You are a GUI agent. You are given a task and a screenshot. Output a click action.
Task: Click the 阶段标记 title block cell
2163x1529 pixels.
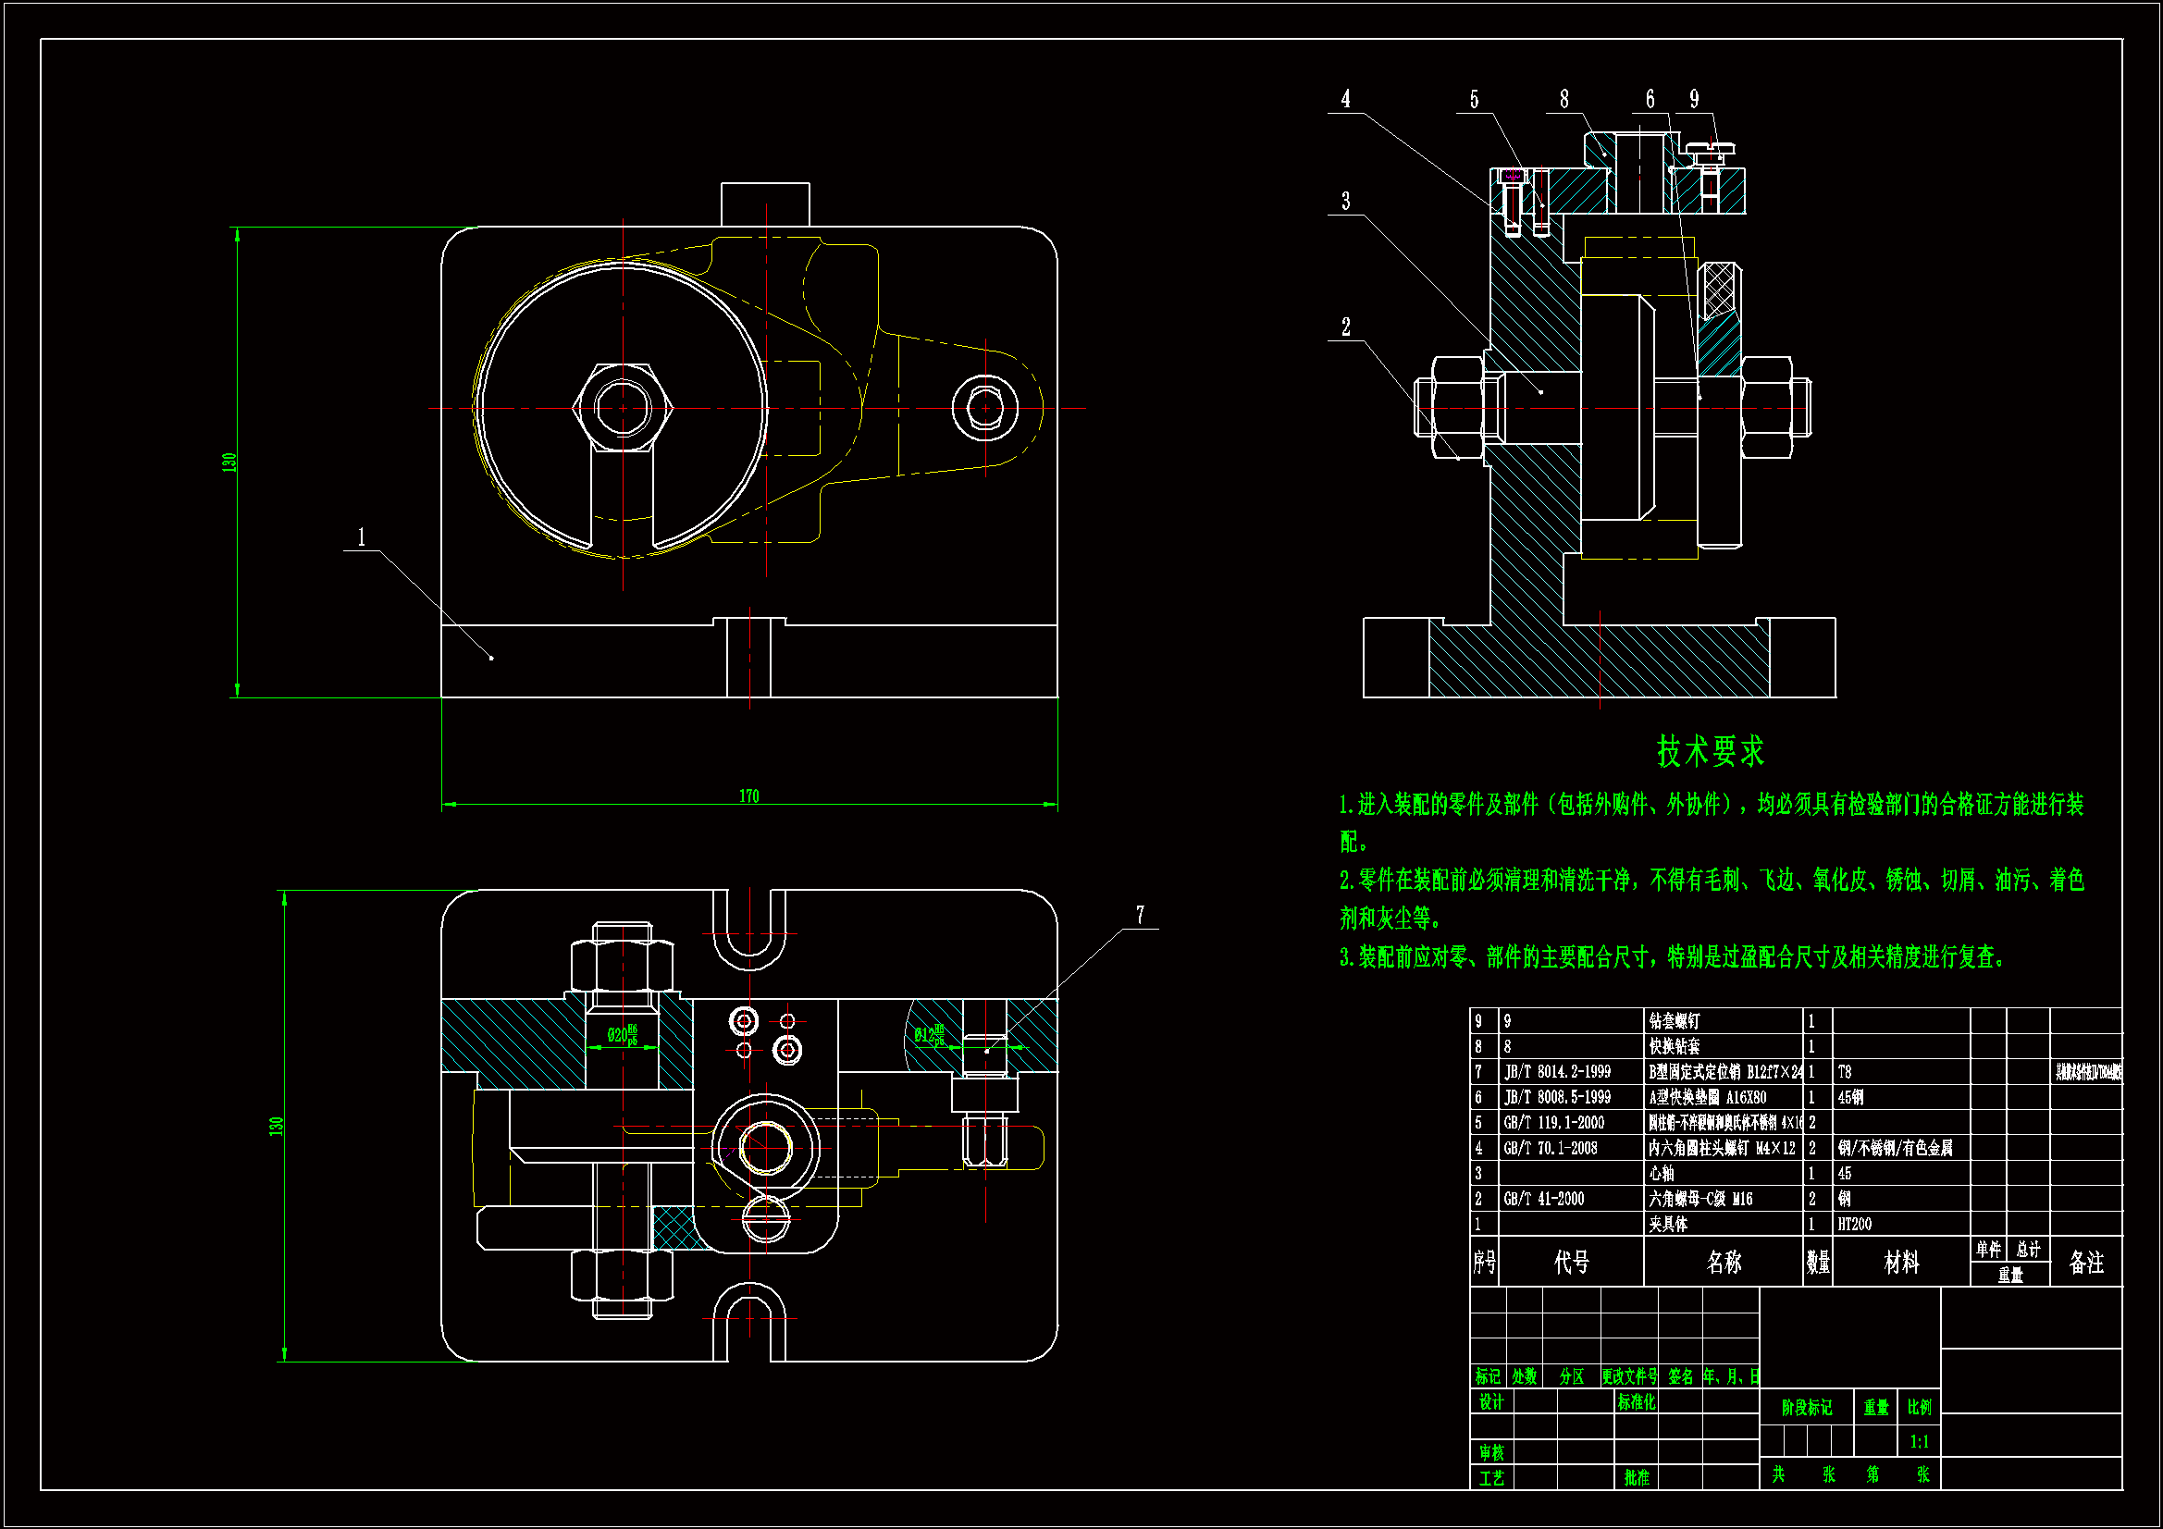point(1806,1408)
